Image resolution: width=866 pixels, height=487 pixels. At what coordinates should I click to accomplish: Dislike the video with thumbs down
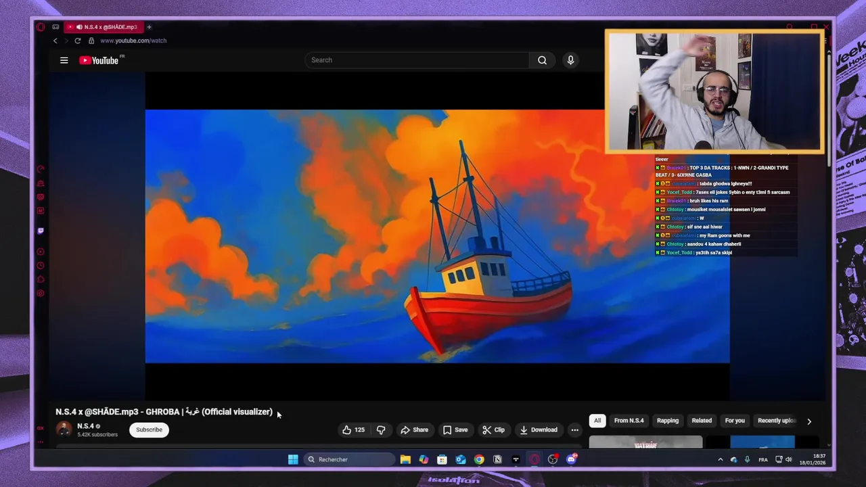coord(381,430)
